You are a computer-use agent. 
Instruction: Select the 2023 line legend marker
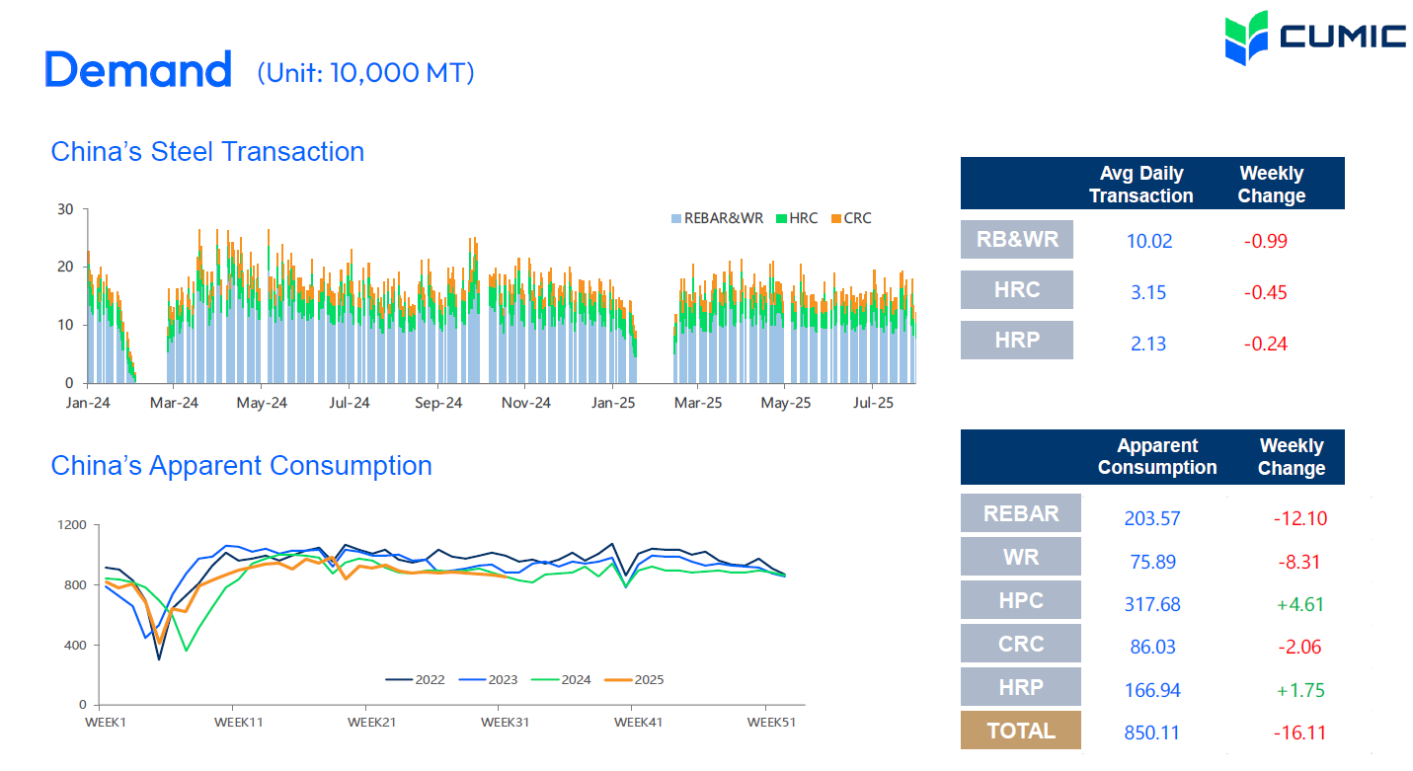click(471, 679)
